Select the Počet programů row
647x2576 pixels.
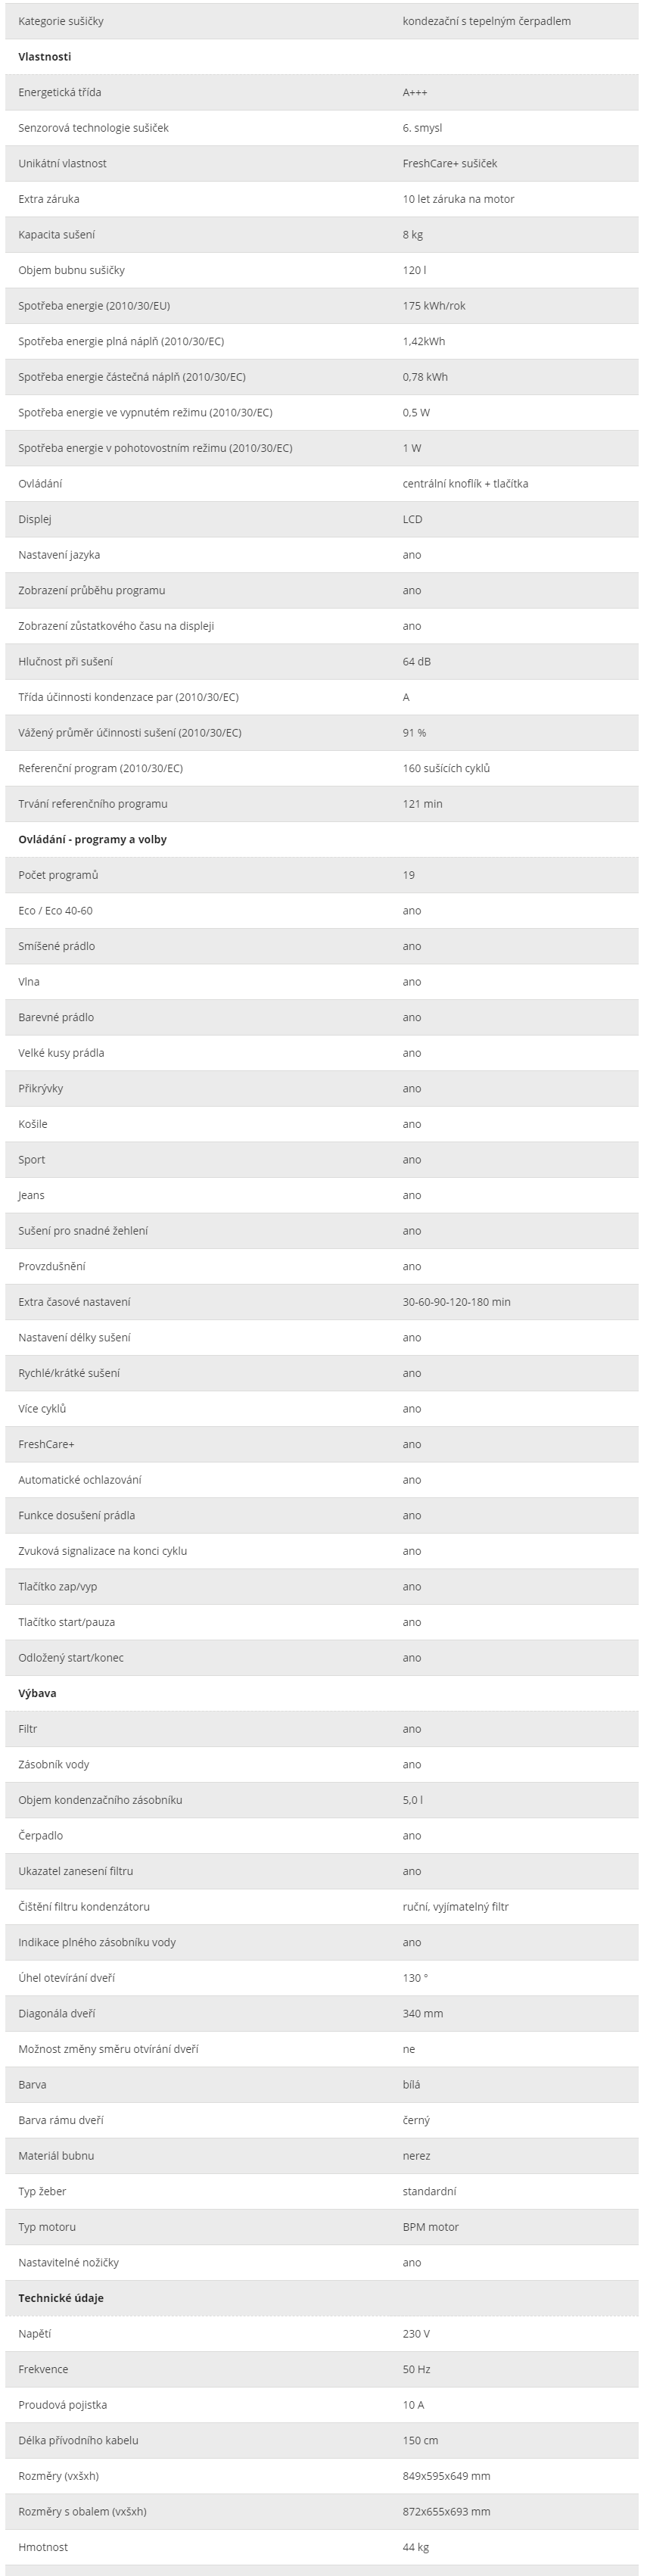coord(322,875)
